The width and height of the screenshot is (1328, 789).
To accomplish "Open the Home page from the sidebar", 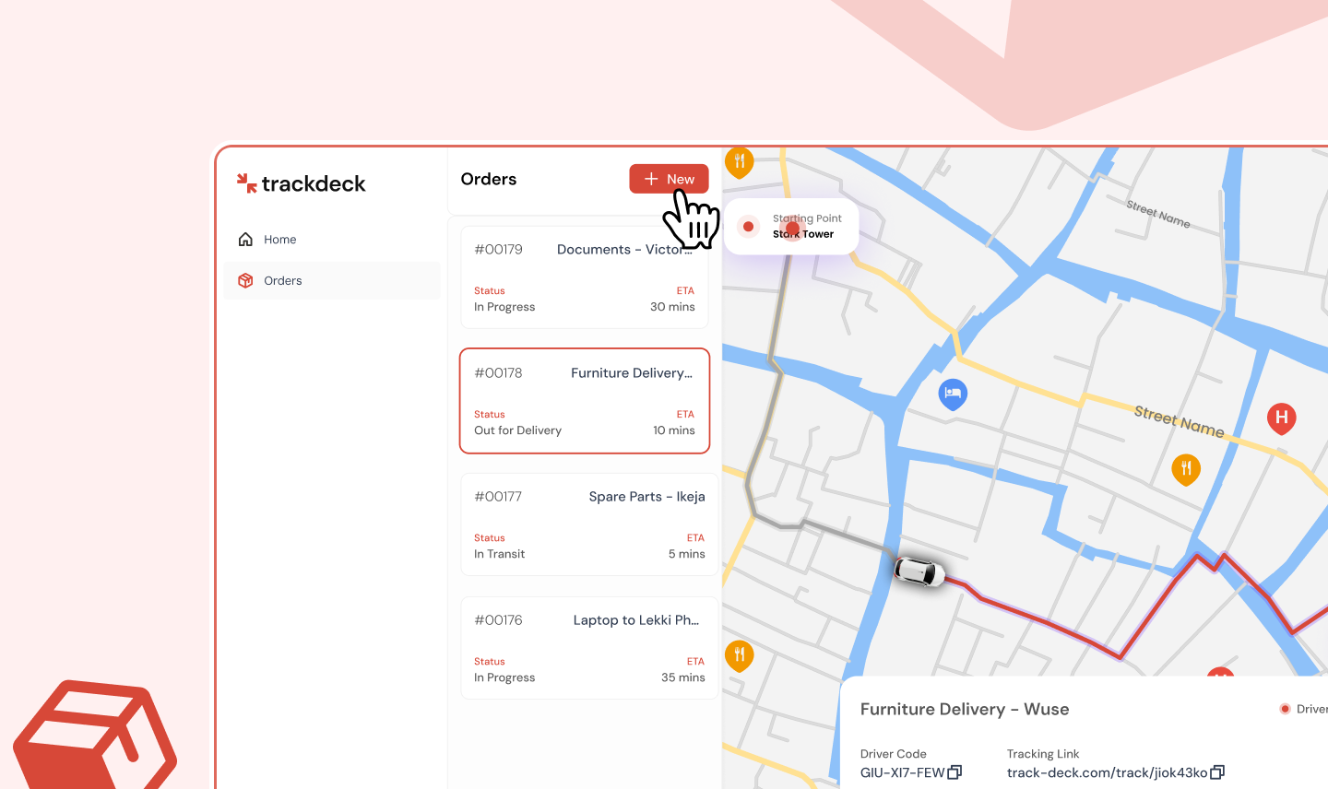I will coord(279,239).
